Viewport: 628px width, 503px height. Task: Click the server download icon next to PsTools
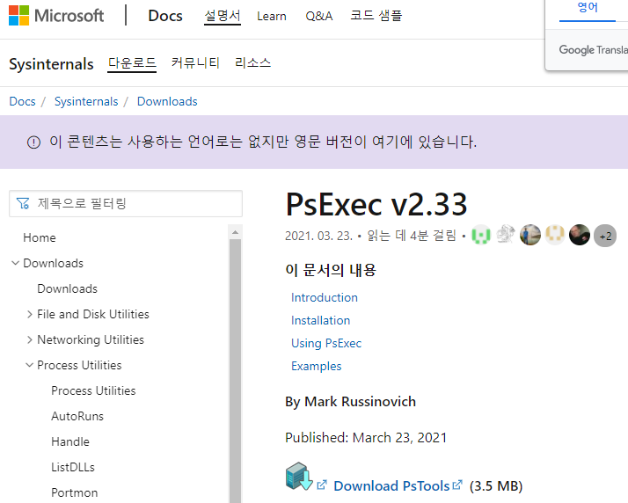point(299,476)
